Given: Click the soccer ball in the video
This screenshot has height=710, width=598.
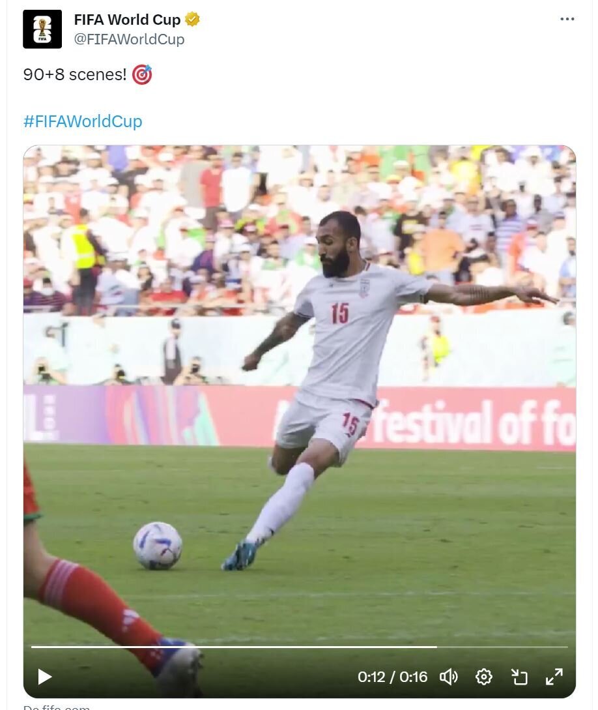Looking at the screenshot, I should click(x=158, y=546).
